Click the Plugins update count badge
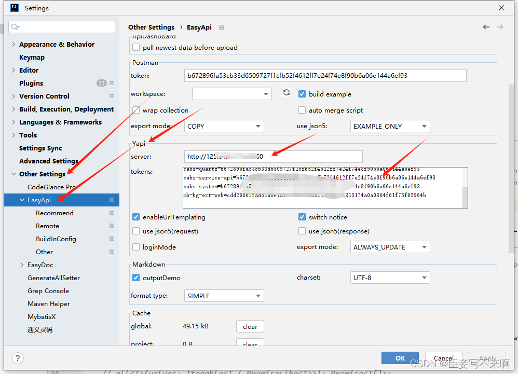The height and width of the screenshot is (374, 518). click(x=101, y=83)
